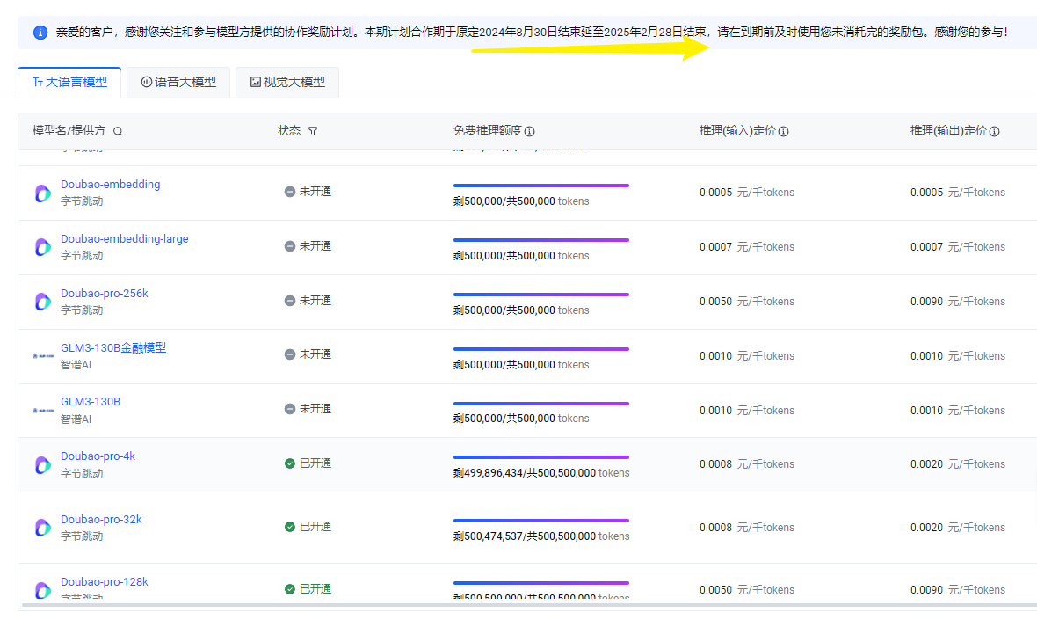The image size is (1037, 620).
Task: Switch to the 语音大模型 tab
Action: pos(178,82)
